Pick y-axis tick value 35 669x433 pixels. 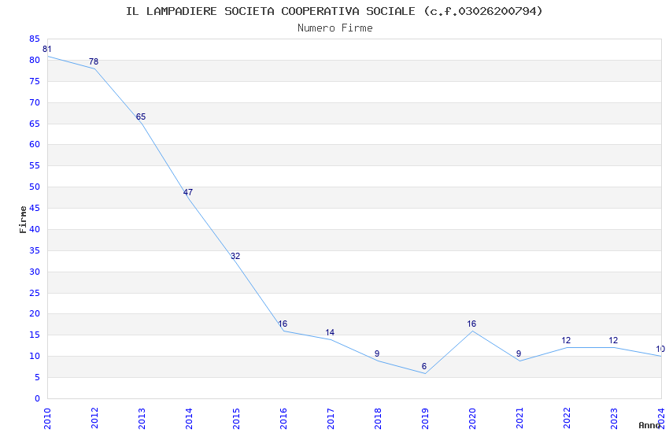click(x=35, y=250)
